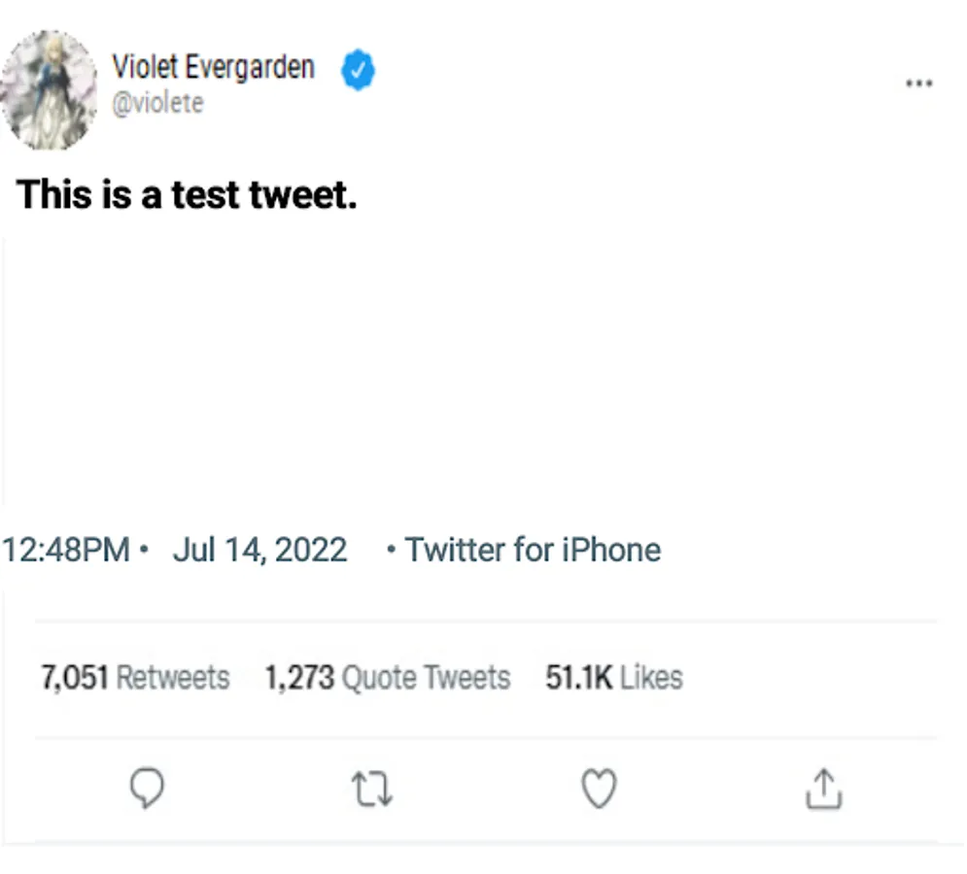Click the 1,273 quote count number
Image resolution: width=967 pixels, height=874 pixels.
(x=299, y=677)
